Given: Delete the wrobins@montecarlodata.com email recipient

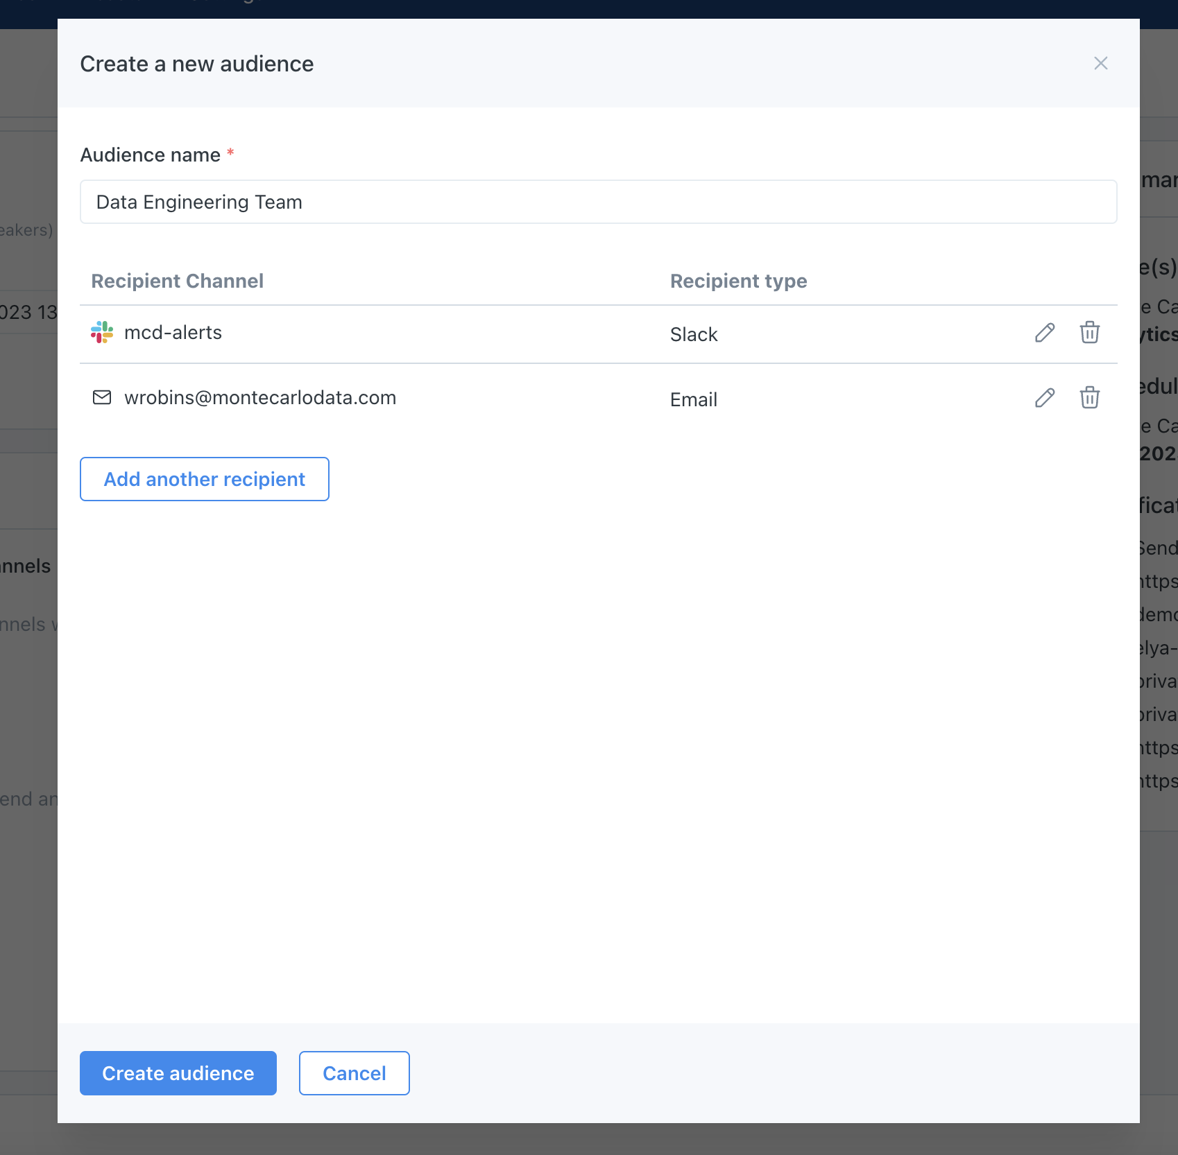Looking at the screenshot, I should coord(1090,397).
